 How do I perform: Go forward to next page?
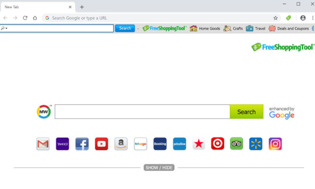15,18
